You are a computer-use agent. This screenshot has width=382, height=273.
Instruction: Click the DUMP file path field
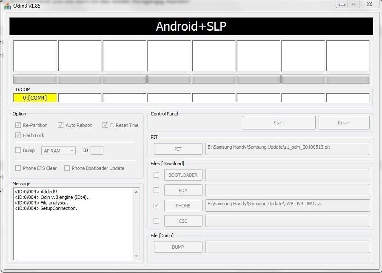(x=288, y=247)
